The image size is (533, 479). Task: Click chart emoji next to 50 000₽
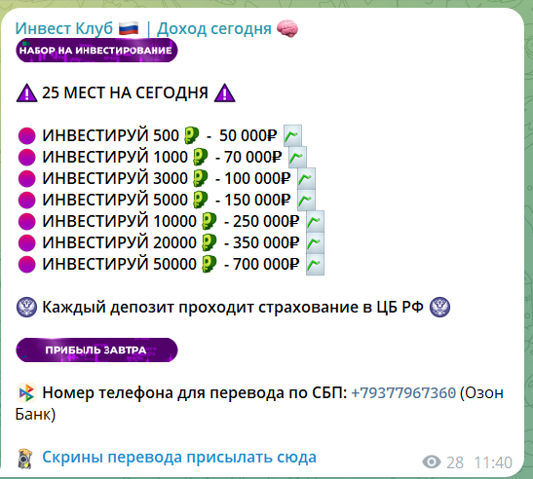click(x=292, y=135)
